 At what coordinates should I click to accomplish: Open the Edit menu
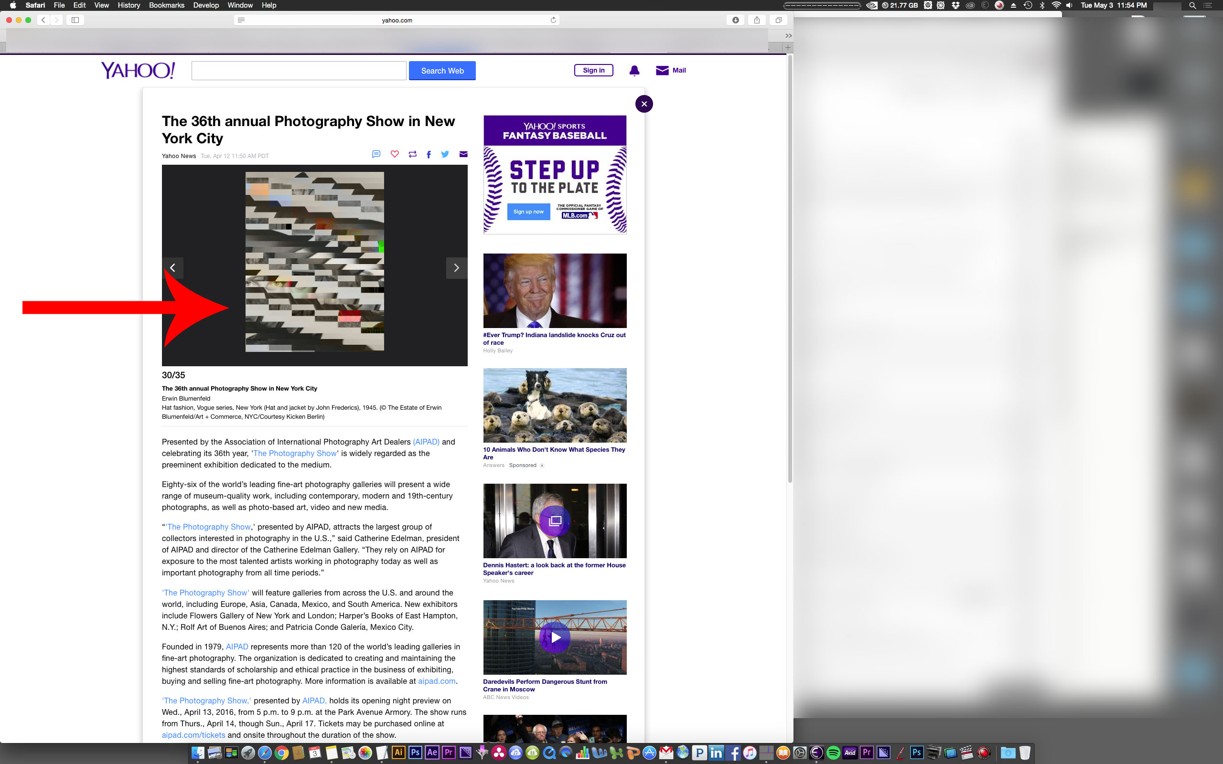[79, 5]
